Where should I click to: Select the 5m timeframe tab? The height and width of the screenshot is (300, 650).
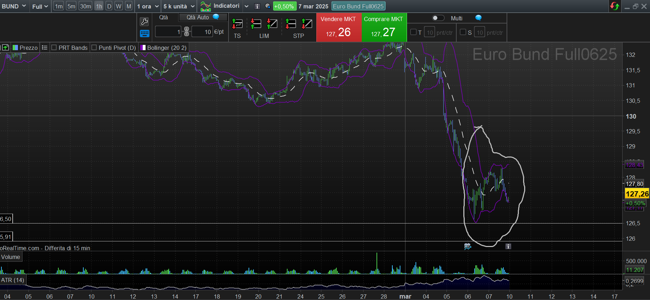pos(71,6)
